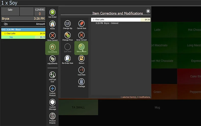Click the greyed Split Item icon
The height and width of the screenshot is (126, 201).
(x=68, y=47)
